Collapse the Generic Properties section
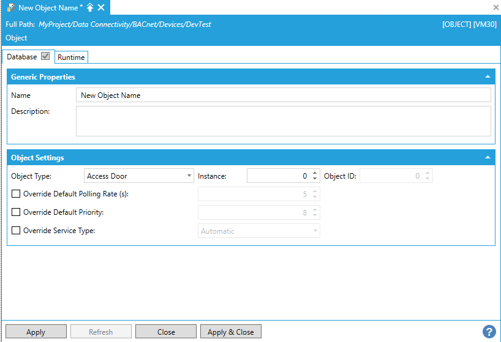501x342 pixels. pos(488,77)
